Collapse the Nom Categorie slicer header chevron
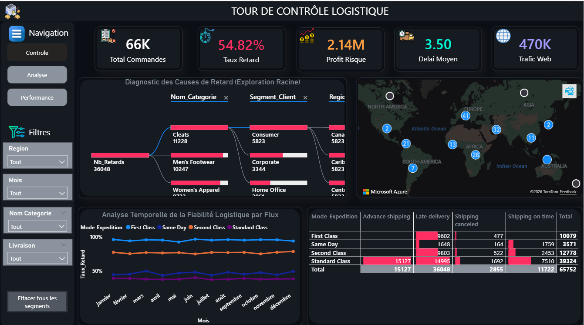The height and width of the screenshot is (325, 584). coord(63,213)
